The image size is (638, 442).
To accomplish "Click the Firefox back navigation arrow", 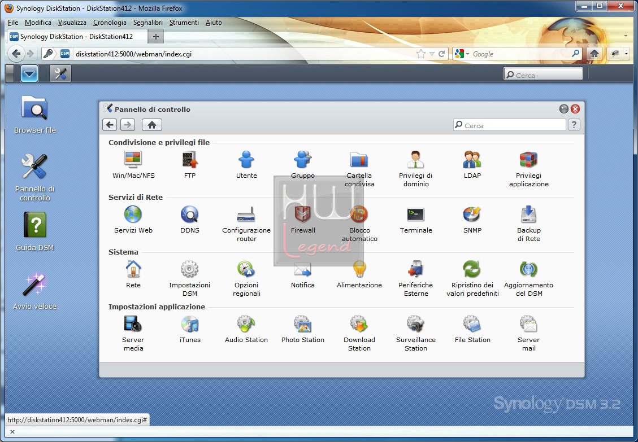I will pos(16,54).
